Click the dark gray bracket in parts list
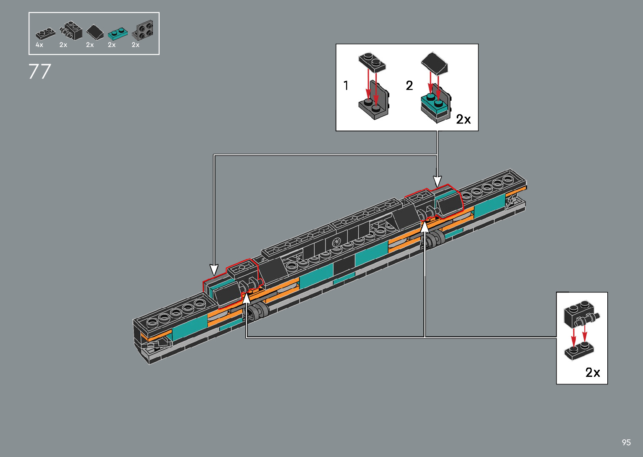The image size is (643, 457). pyautogui.click(x=143, y=30)
